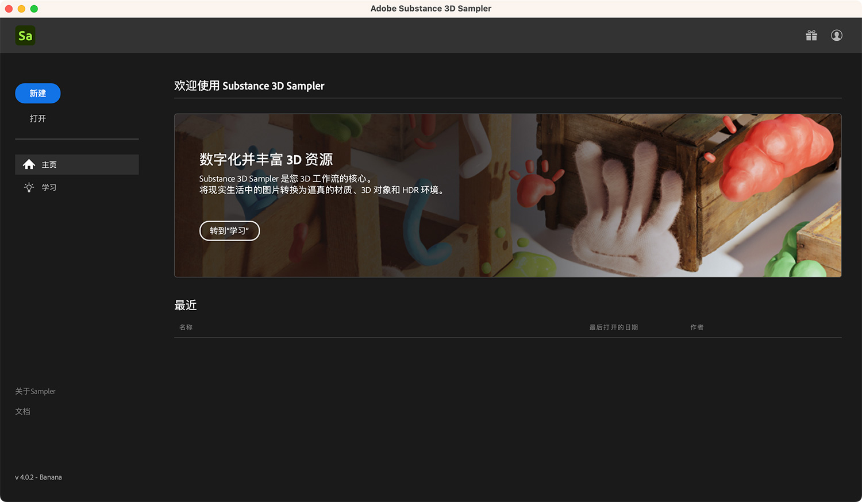The image size is (862, 502).
Task: Create new project with 新建 button
Action: (38, 93)
